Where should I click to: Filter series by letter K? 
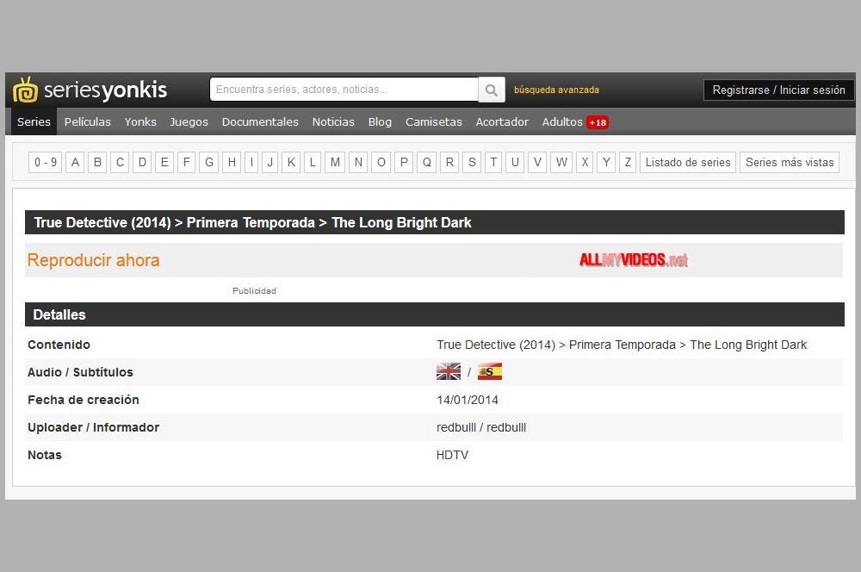(x=291, y=162)
